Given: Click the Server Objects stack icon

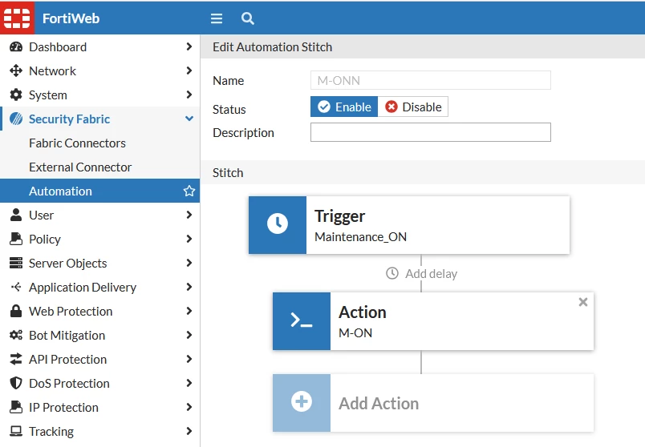Looking at the screenshot, I should point(16,263).
